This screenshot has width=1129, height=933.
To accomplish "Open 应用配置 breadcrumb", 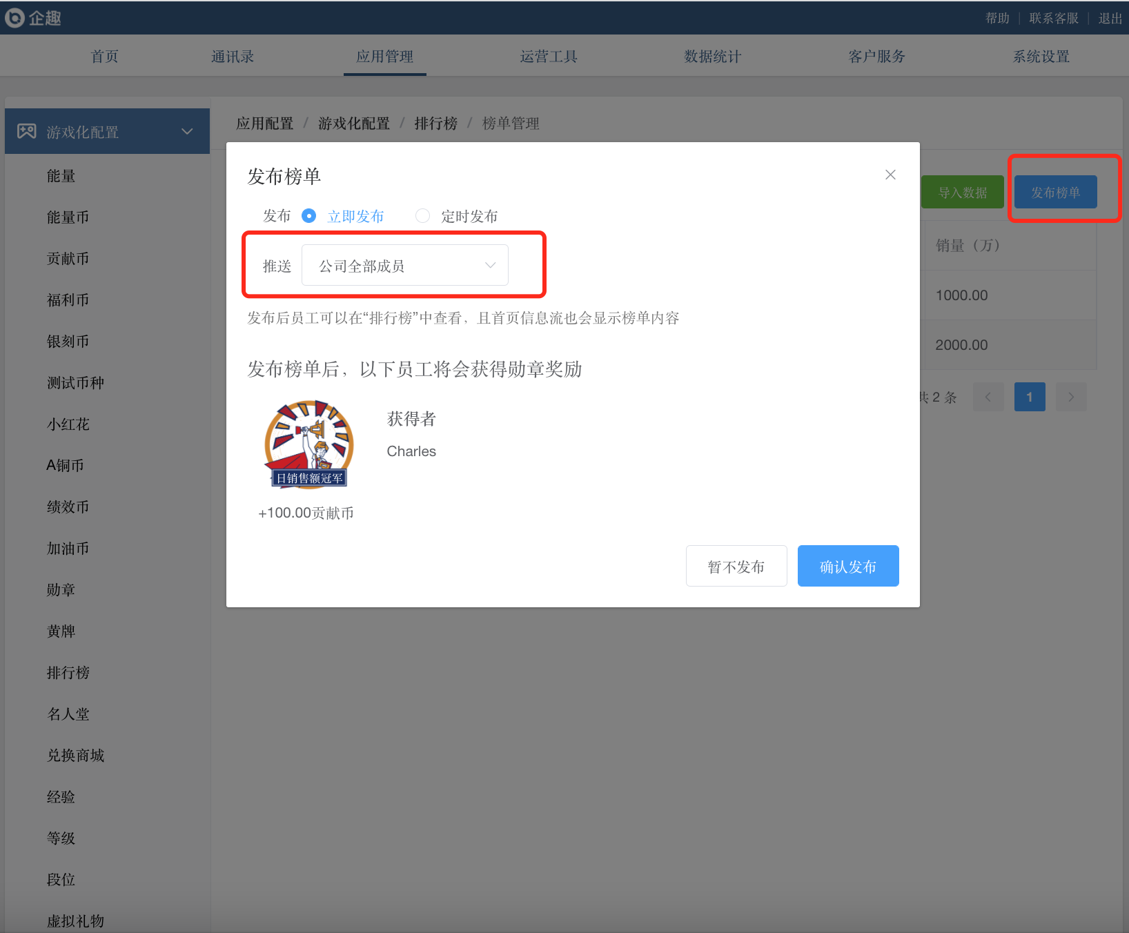I will [x=265, y=124].
